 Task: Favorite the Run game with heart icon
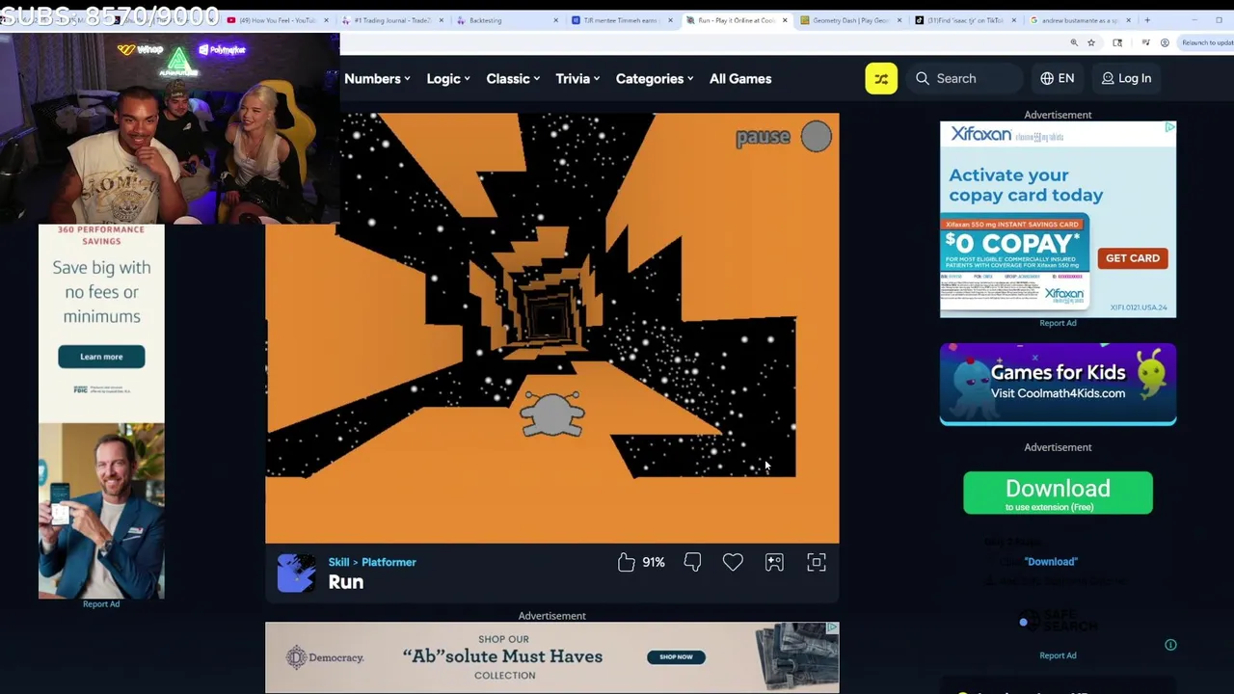point(733,562)
